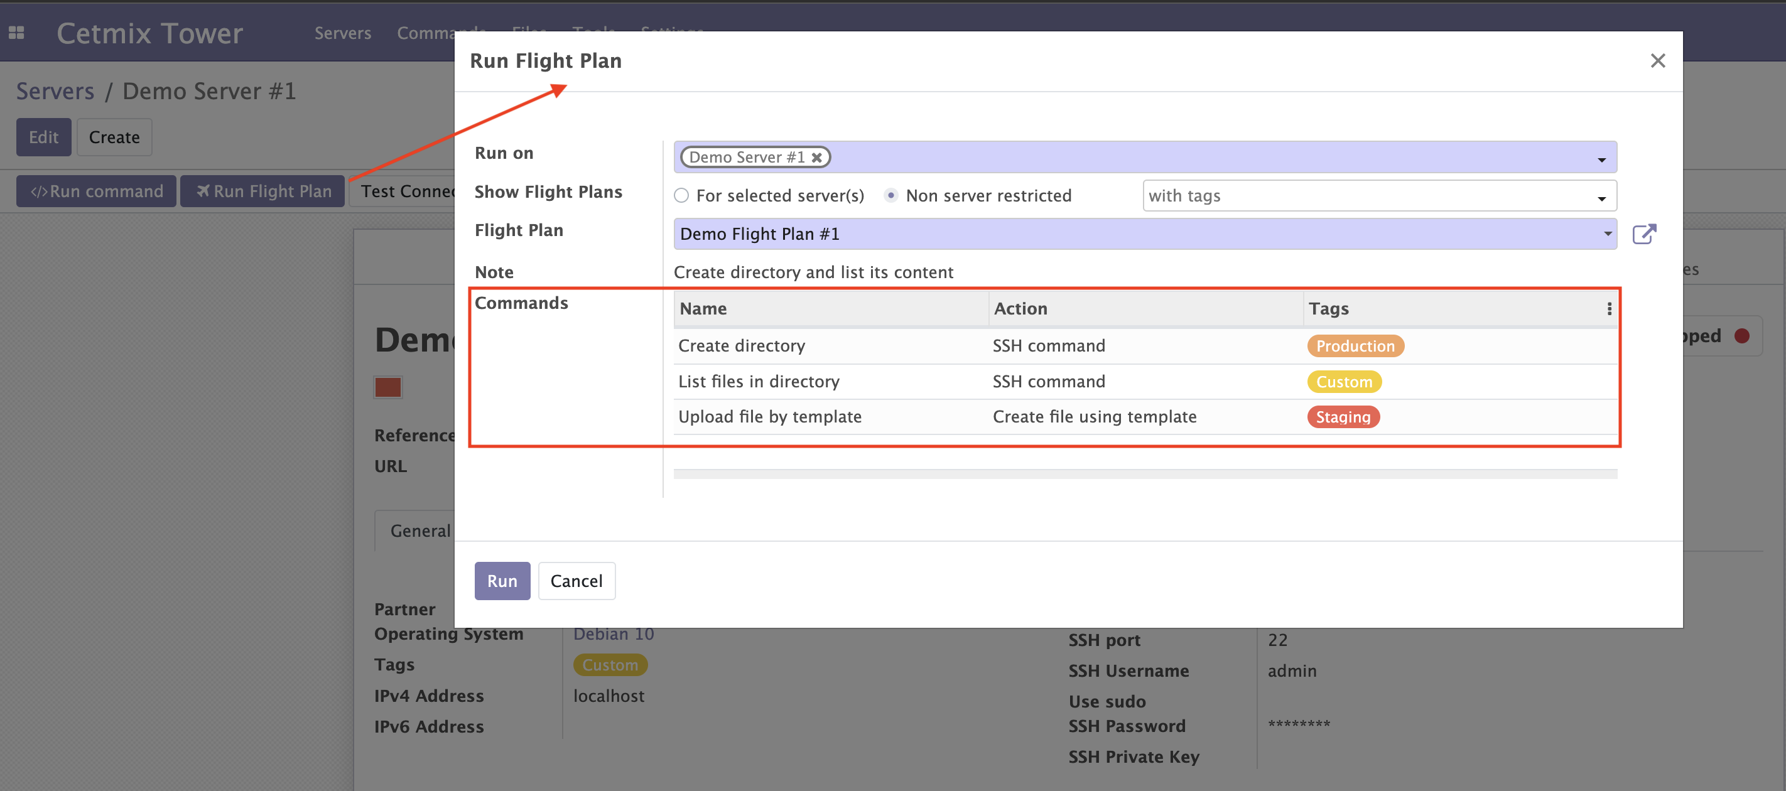Select For selected server(s) radio option
Image resolution: width=1786 pixels, height=791 pixels.
681,195
